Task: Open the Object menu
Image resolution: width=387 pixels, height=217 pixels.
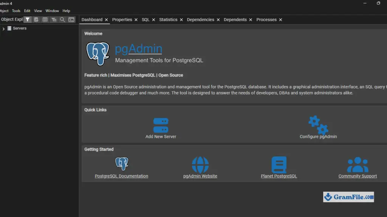Action: click(4, 11)
